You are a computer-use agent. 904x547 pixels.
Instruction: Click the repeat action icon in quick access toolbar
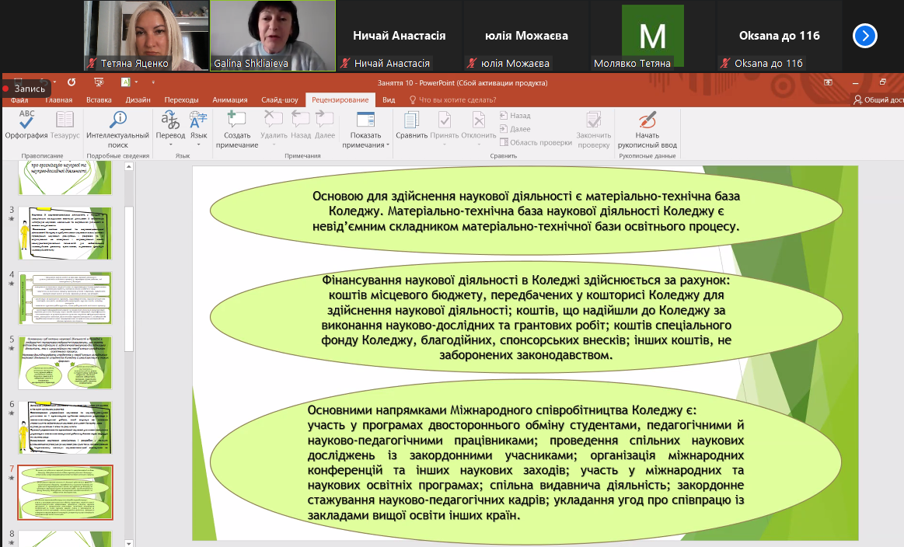click(72, 82)
